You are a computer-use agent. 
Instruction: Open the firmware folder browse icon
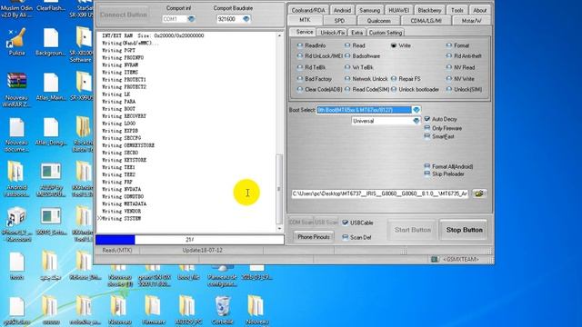point(479,193)
